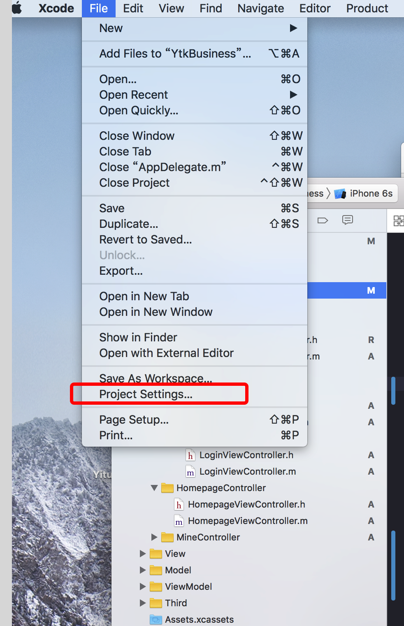Select Duplicate... menu item
404x626 pixels.
pyautogui.click(x=195, y=224)
